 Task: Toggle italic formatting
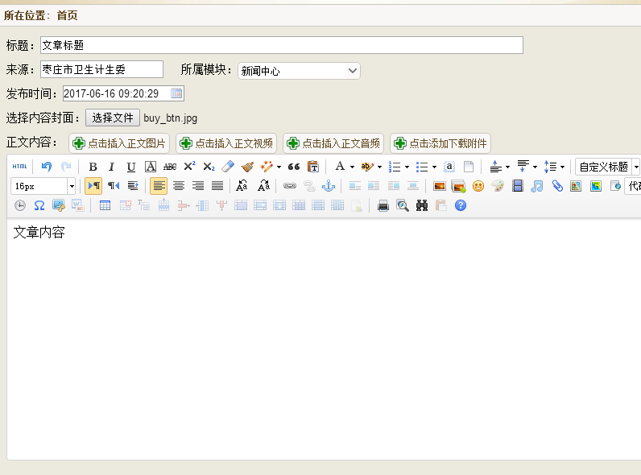(x=111, y=167)
